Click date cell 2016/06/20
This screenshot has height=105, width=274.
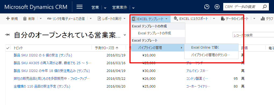116,86
